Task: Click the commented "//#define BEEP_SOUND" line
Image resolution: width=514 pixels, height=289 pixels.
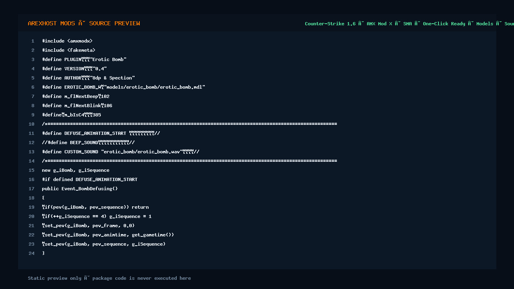Action: point(88,142)
